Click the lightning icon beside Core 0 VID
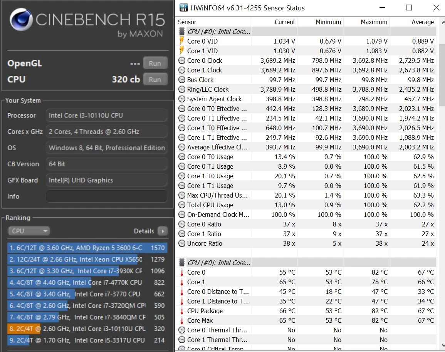Screen dimensions: 445x352 [x=181, y=41]
